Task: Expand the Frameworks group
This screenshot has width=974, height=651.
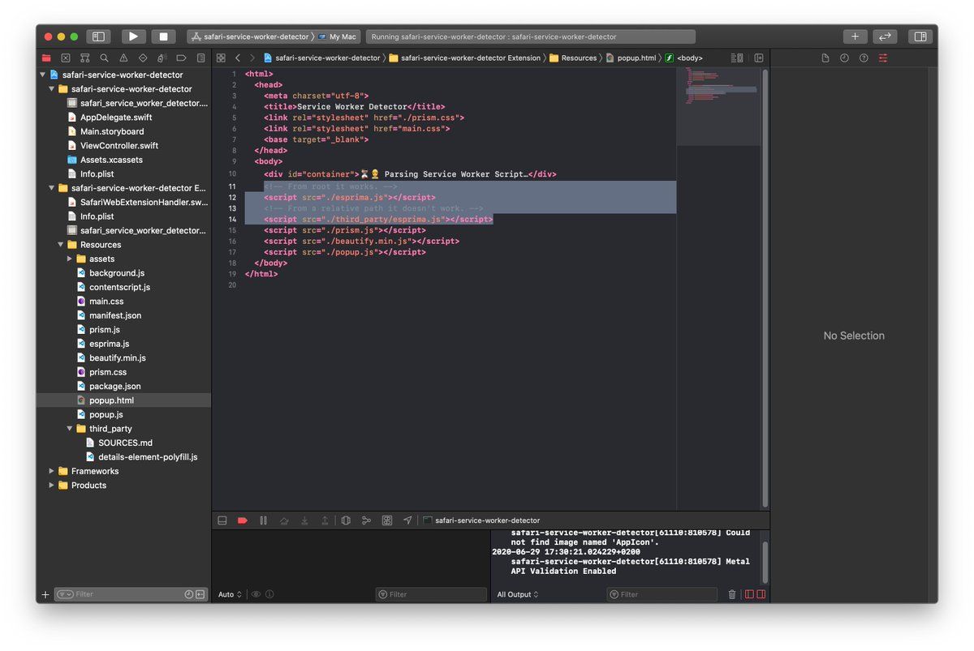Action: point(52,471)
